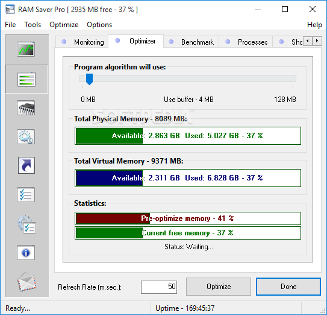Screen dimensions: 327x315
Task: Open the checklist sidebar icon
Action: 26,194
